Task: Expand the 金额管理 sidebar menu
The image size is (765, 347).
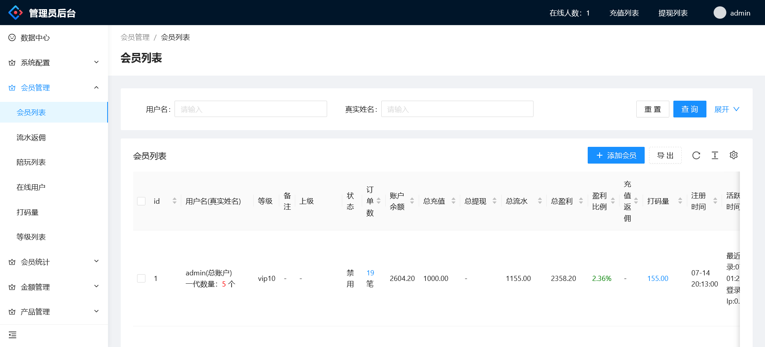Action: 54,287
